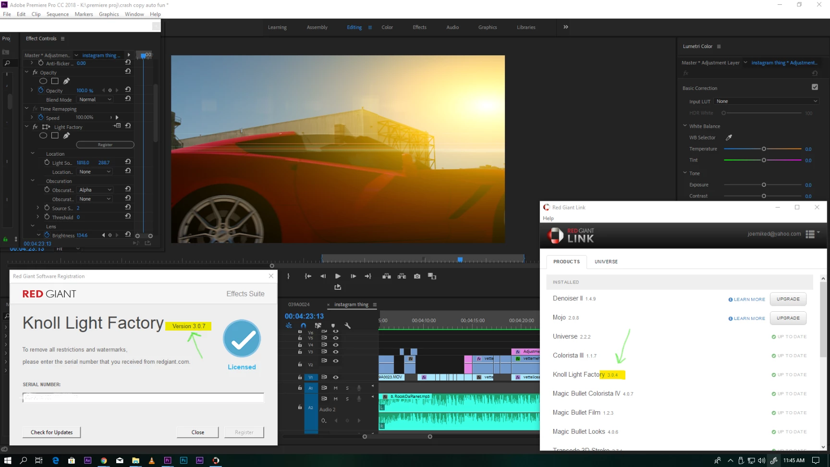Adjust the Tint slider handle

point(764,160)
